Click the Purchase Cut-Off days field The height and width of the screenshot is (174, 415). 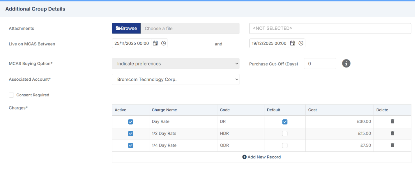point(320,64)
